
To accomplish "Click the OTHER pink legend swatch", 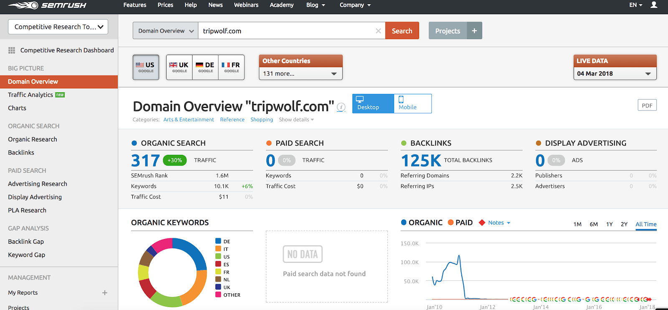I will tap(218, 295).
